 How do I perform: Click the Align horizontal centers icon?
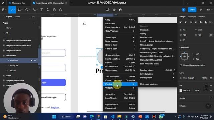point(186,22)
